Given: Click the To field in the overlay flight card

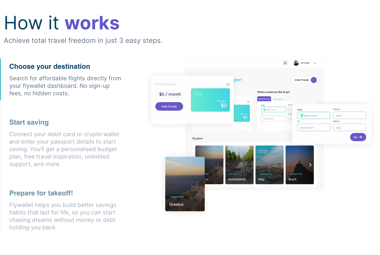Looking at the screenshot, I should click(314, 127).
